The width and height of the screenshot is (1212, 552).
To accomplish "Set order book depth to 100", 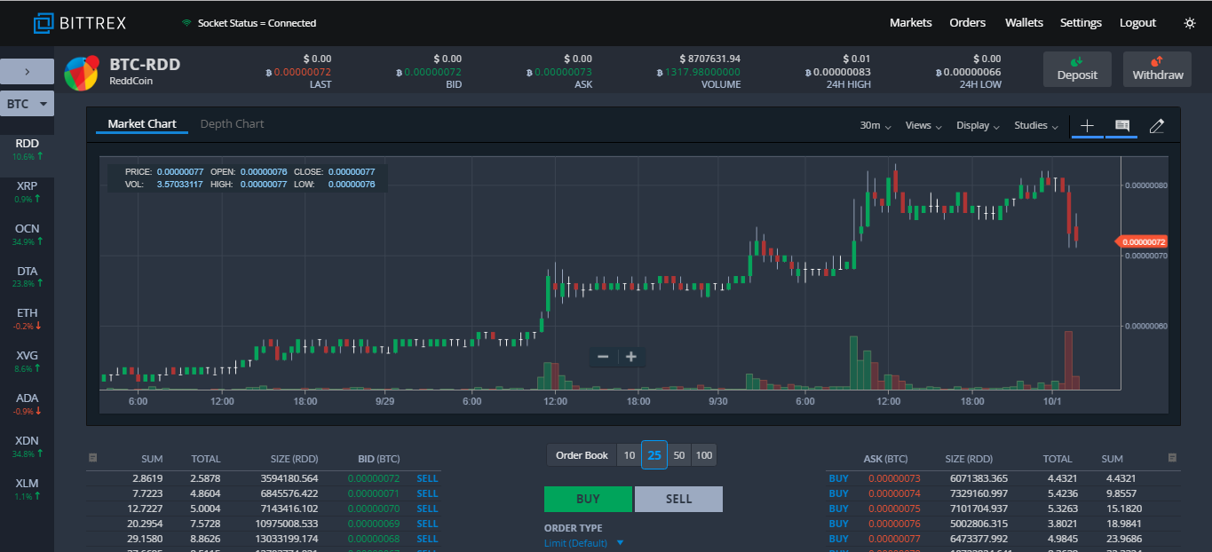I will pyautogui.click(x=704, y=455).
